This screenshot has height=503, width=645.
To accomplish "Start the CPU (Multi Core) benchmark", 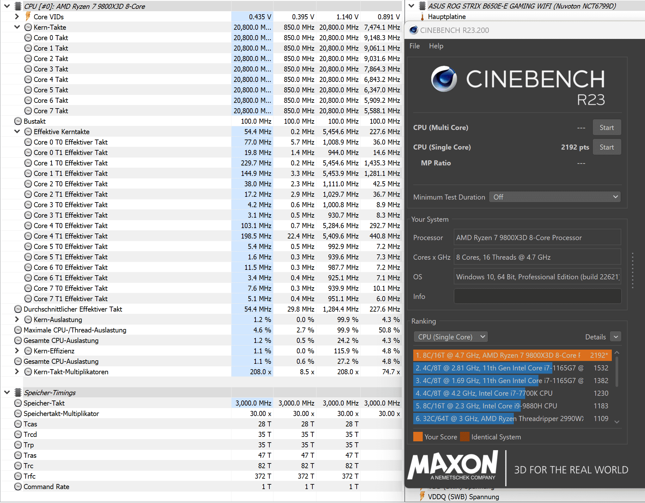I will pos(606,127).
